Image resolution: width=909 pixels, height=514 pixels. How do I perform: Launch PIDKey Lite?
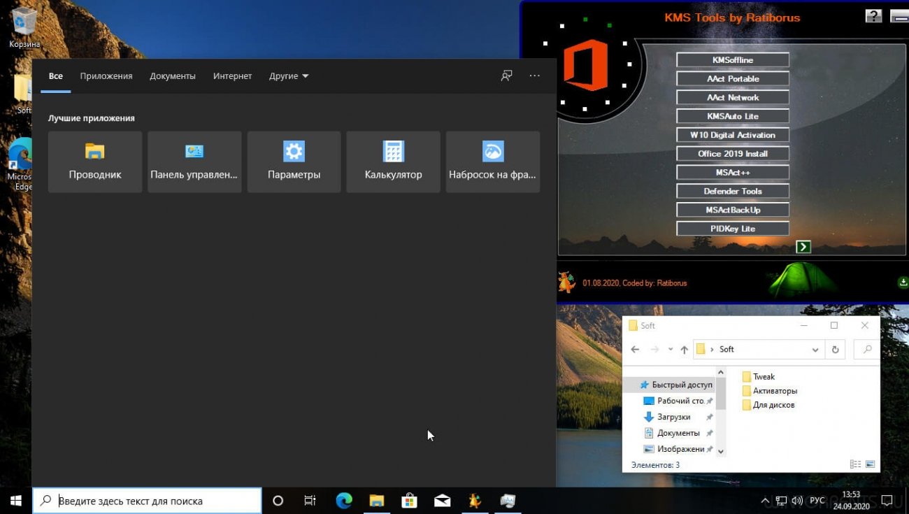pos(733,229)
